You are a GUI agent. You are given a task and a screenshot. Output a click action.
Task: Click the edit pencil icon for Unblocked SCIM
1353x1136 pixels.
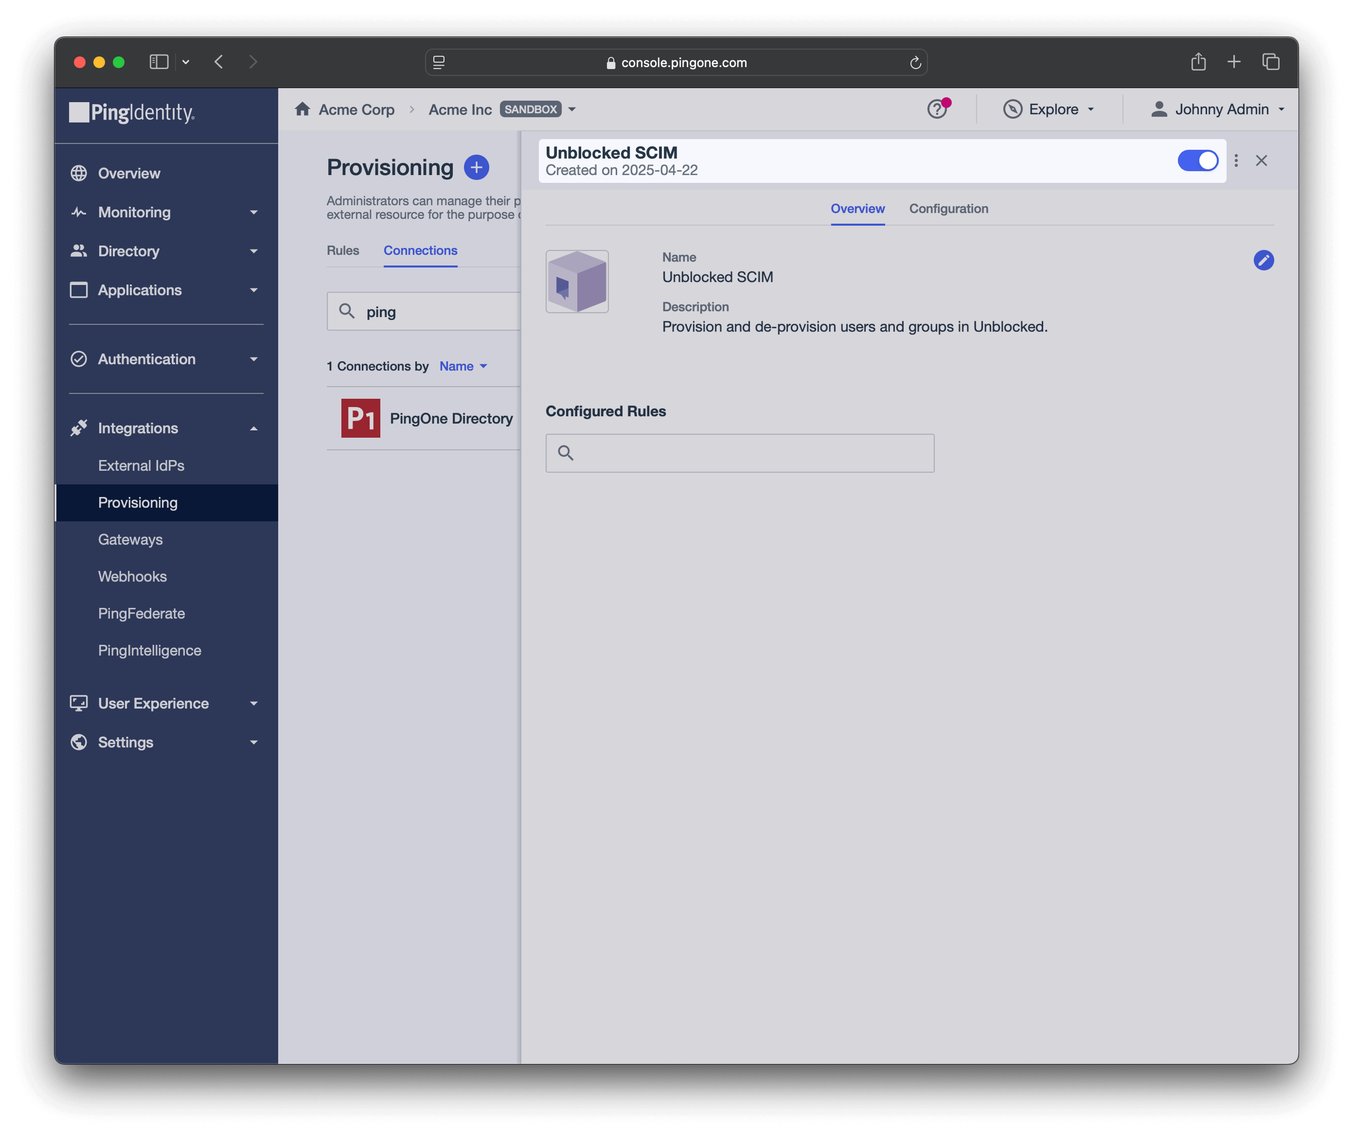click(x=1263, y=260)
